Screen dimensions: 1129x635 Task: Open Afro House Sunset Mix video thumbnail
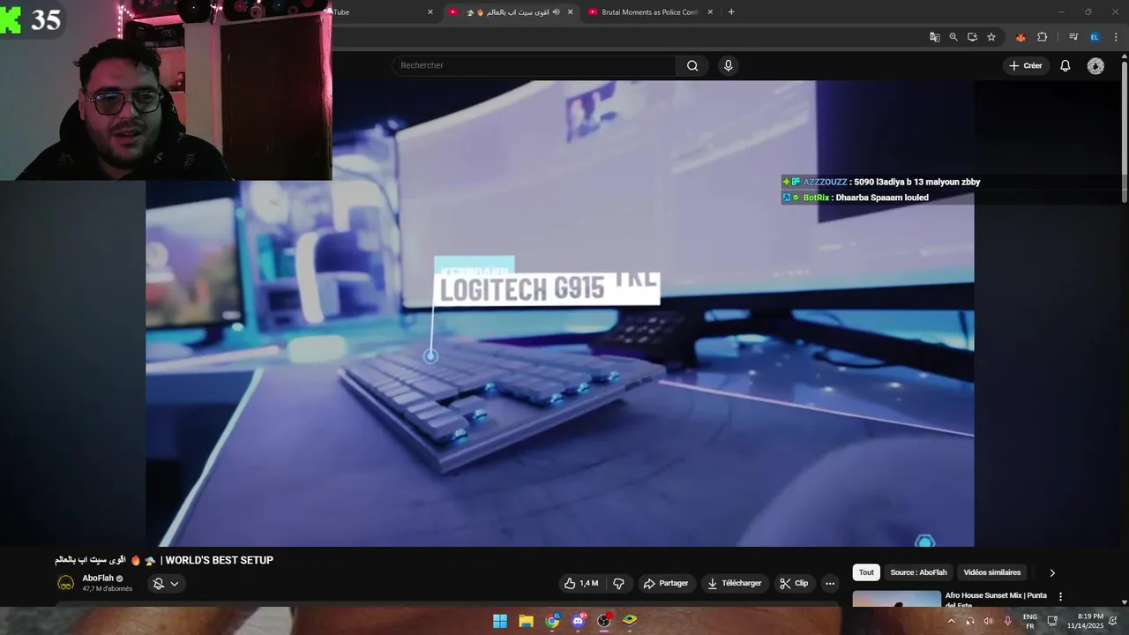coord(896,599)
